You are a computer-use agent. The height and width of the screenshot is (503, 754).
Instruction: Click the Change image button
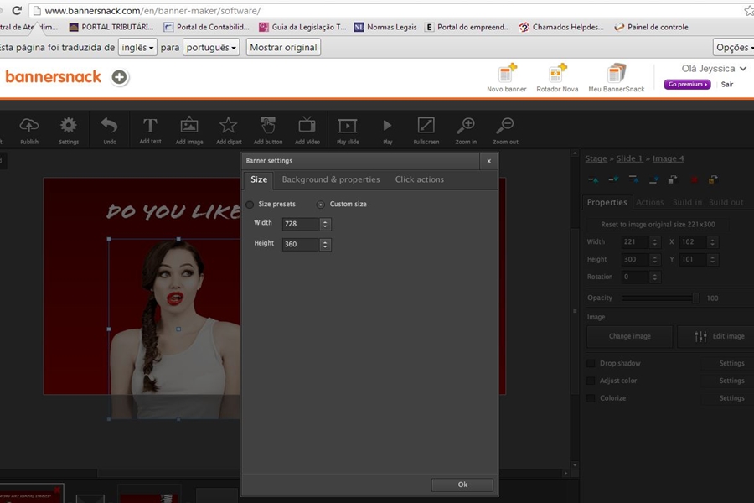[629, 336]
